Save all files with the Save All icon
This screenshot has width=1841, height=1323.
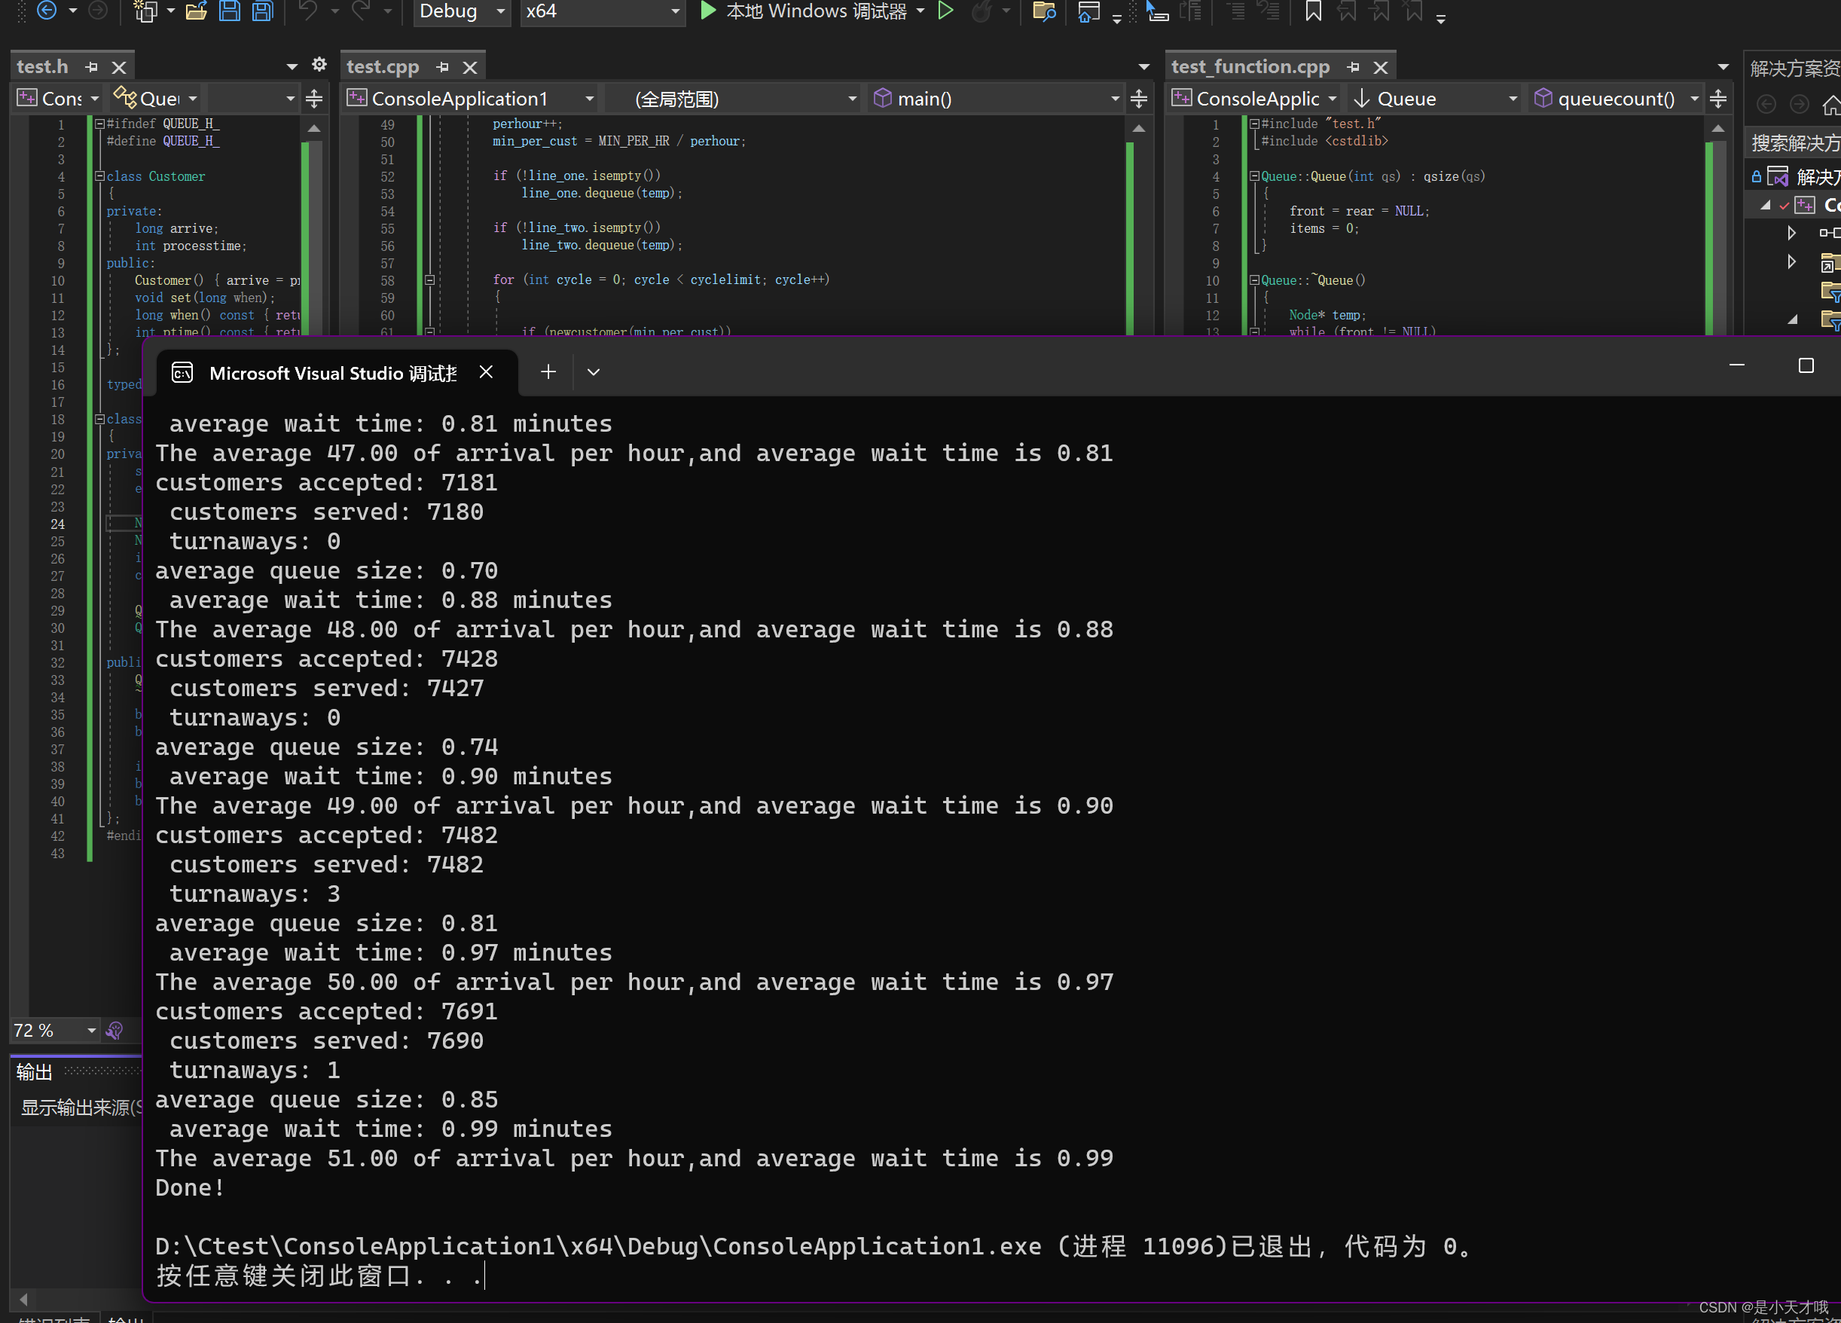(261, 11)
